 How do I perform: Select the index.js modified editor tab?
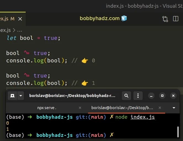click(x=13, y=19)
